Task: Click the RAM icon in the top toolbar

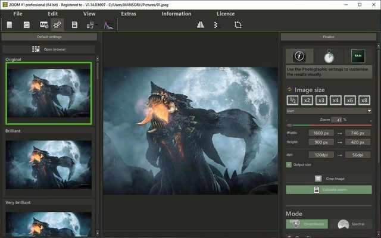Action: click(43, 25)
